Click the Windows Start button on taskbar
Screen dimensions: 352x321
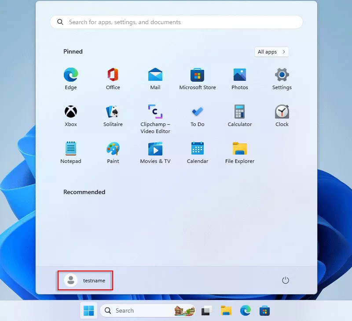(x=88, y=311)
